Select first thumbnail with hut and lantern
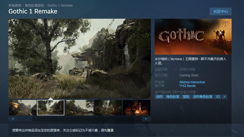Image resolution: width=244 pixels, height=137 pixels. tap(23, 107)
